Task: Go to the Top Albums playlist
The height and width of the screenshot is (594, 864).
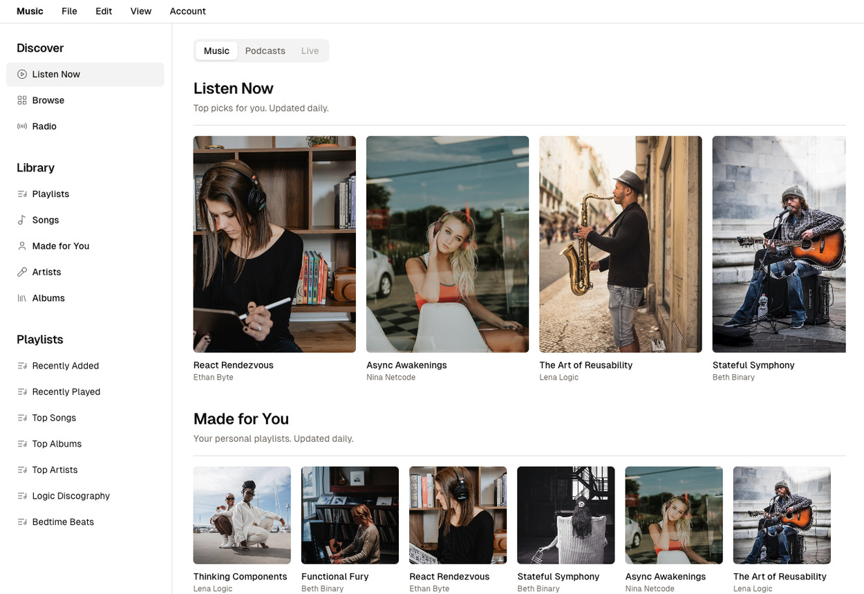Action: click(57, 444)
